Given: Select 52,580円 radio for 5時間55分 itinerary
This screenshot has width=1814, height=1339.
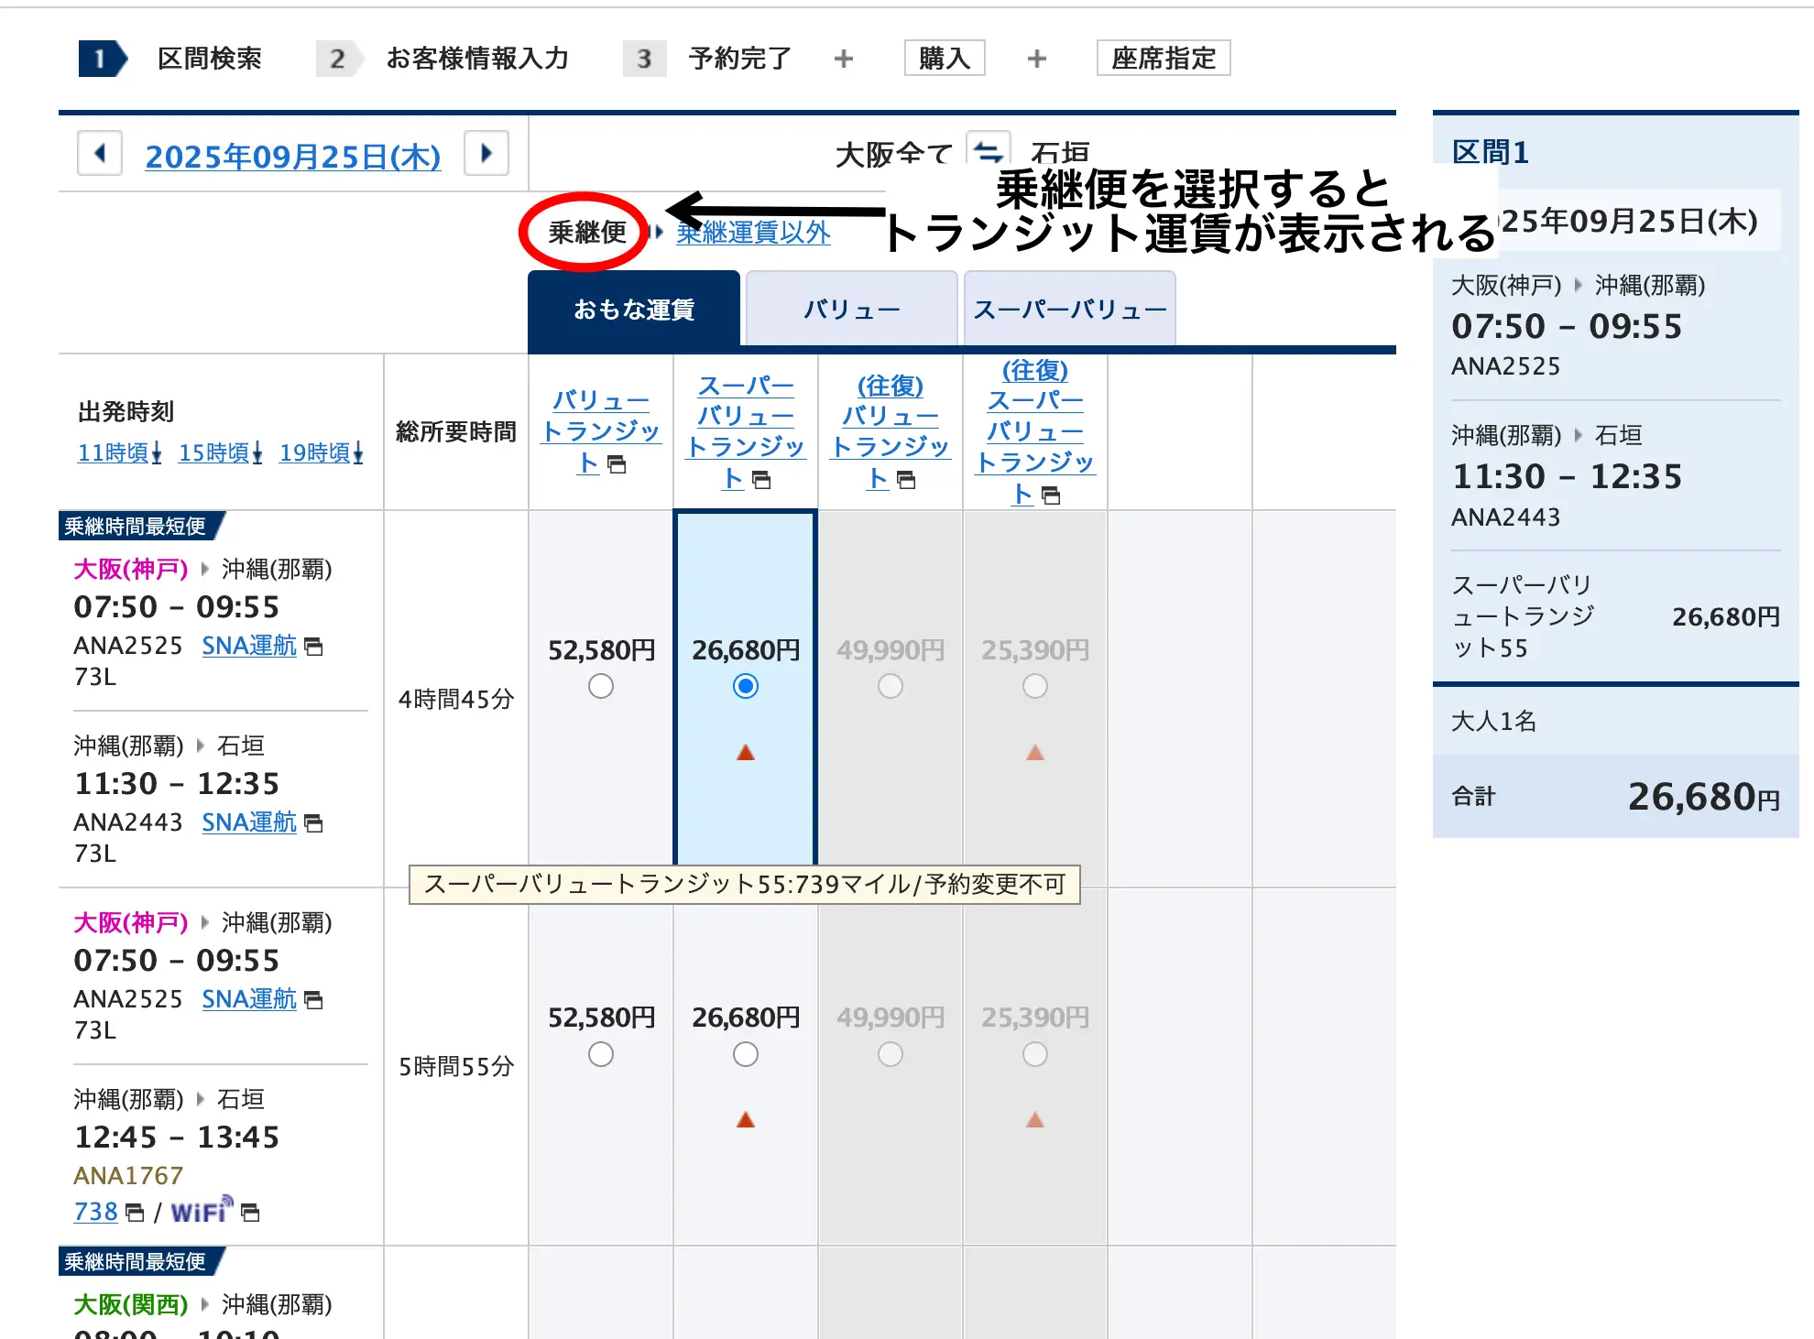Looking at the screenshot, I should [x=601, y=1054].
